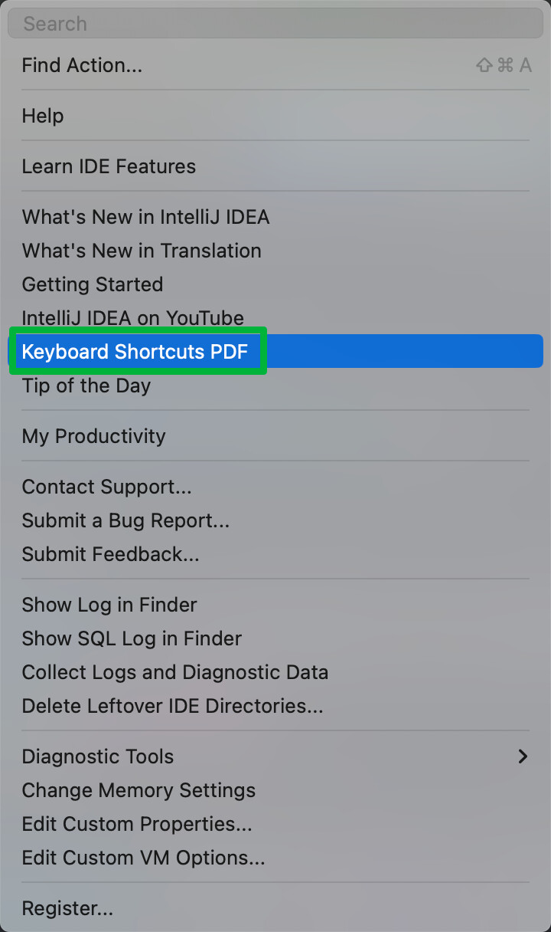
Task: Open What's New in IntelliJ IDEA
Action: click(275, 217)
